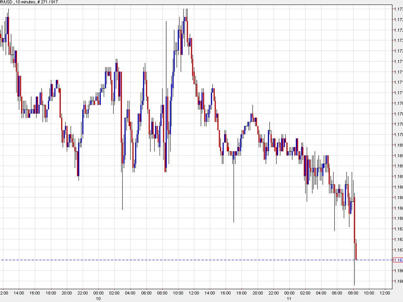Click the 14:00 label on the time axis
The width and height of the screenshot is (403, 302).
click(19, 292)
